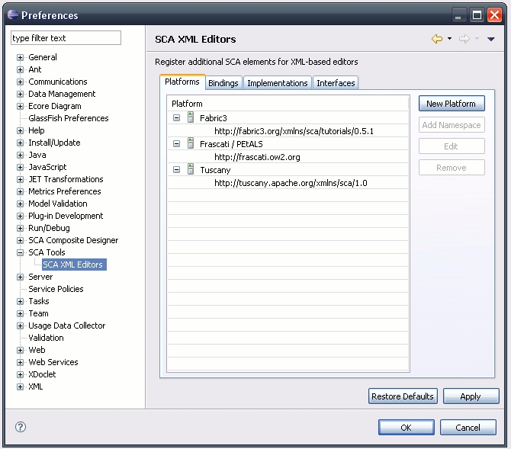511x449 pixels.
Task: Collapse the Frascati / PEtALS node
Action: point(176,143)
